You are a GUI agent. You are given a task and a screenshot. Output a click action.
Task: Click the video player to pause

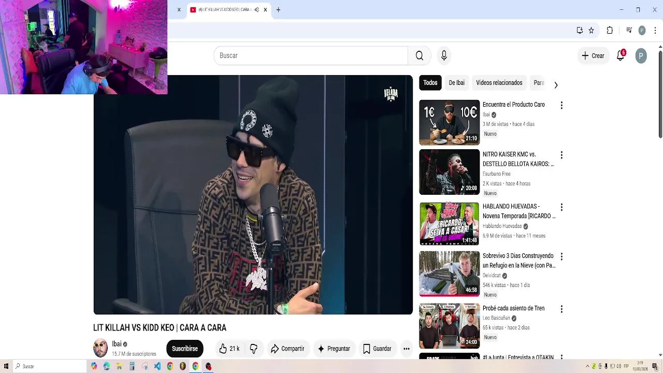click(253, 195)
